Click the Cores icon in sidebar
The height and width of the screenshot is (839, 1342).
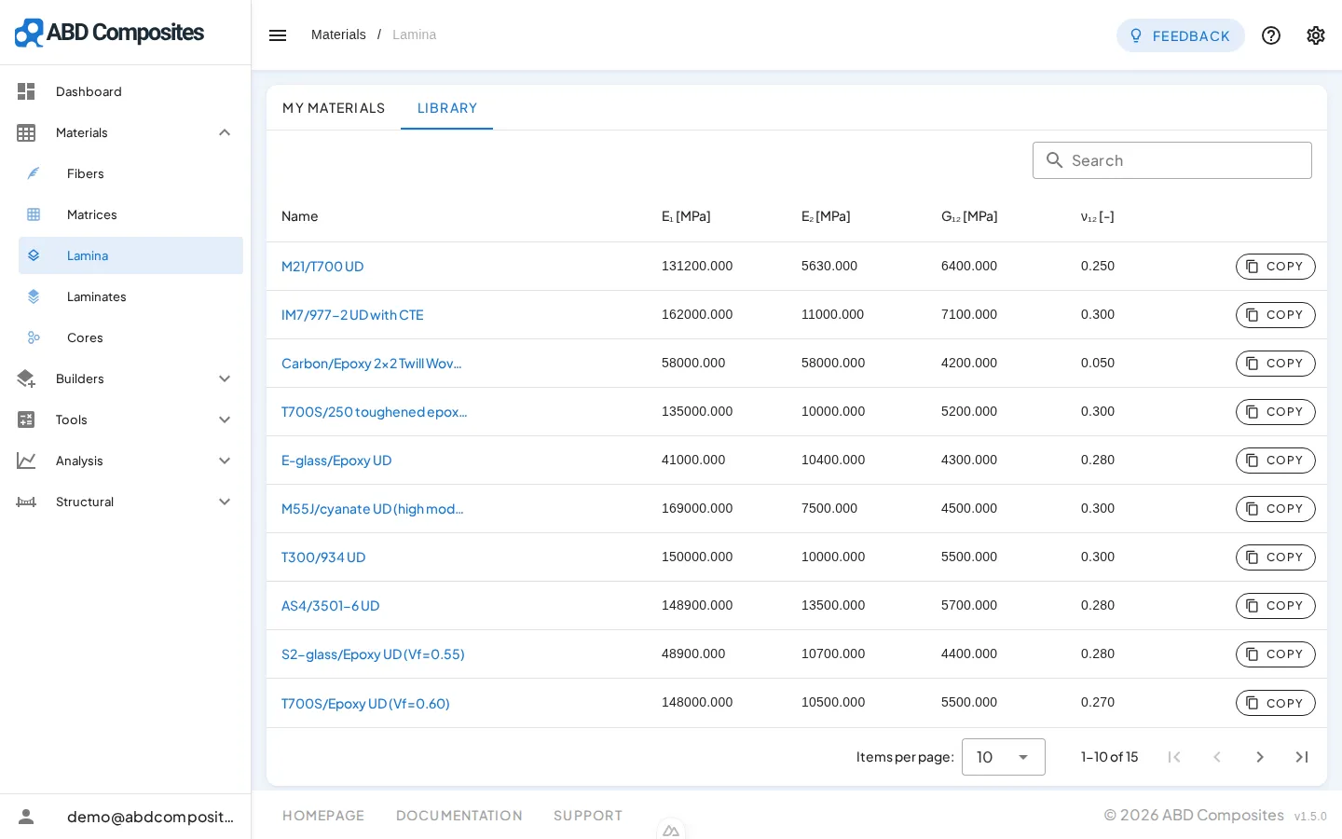coord(34,337)
